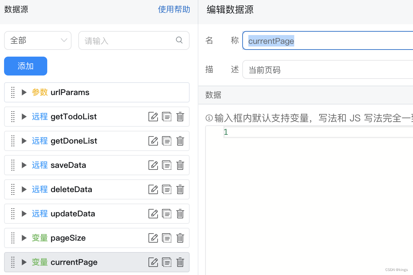
Task: Click edit icon for deleteData
Action: (153, 189)
